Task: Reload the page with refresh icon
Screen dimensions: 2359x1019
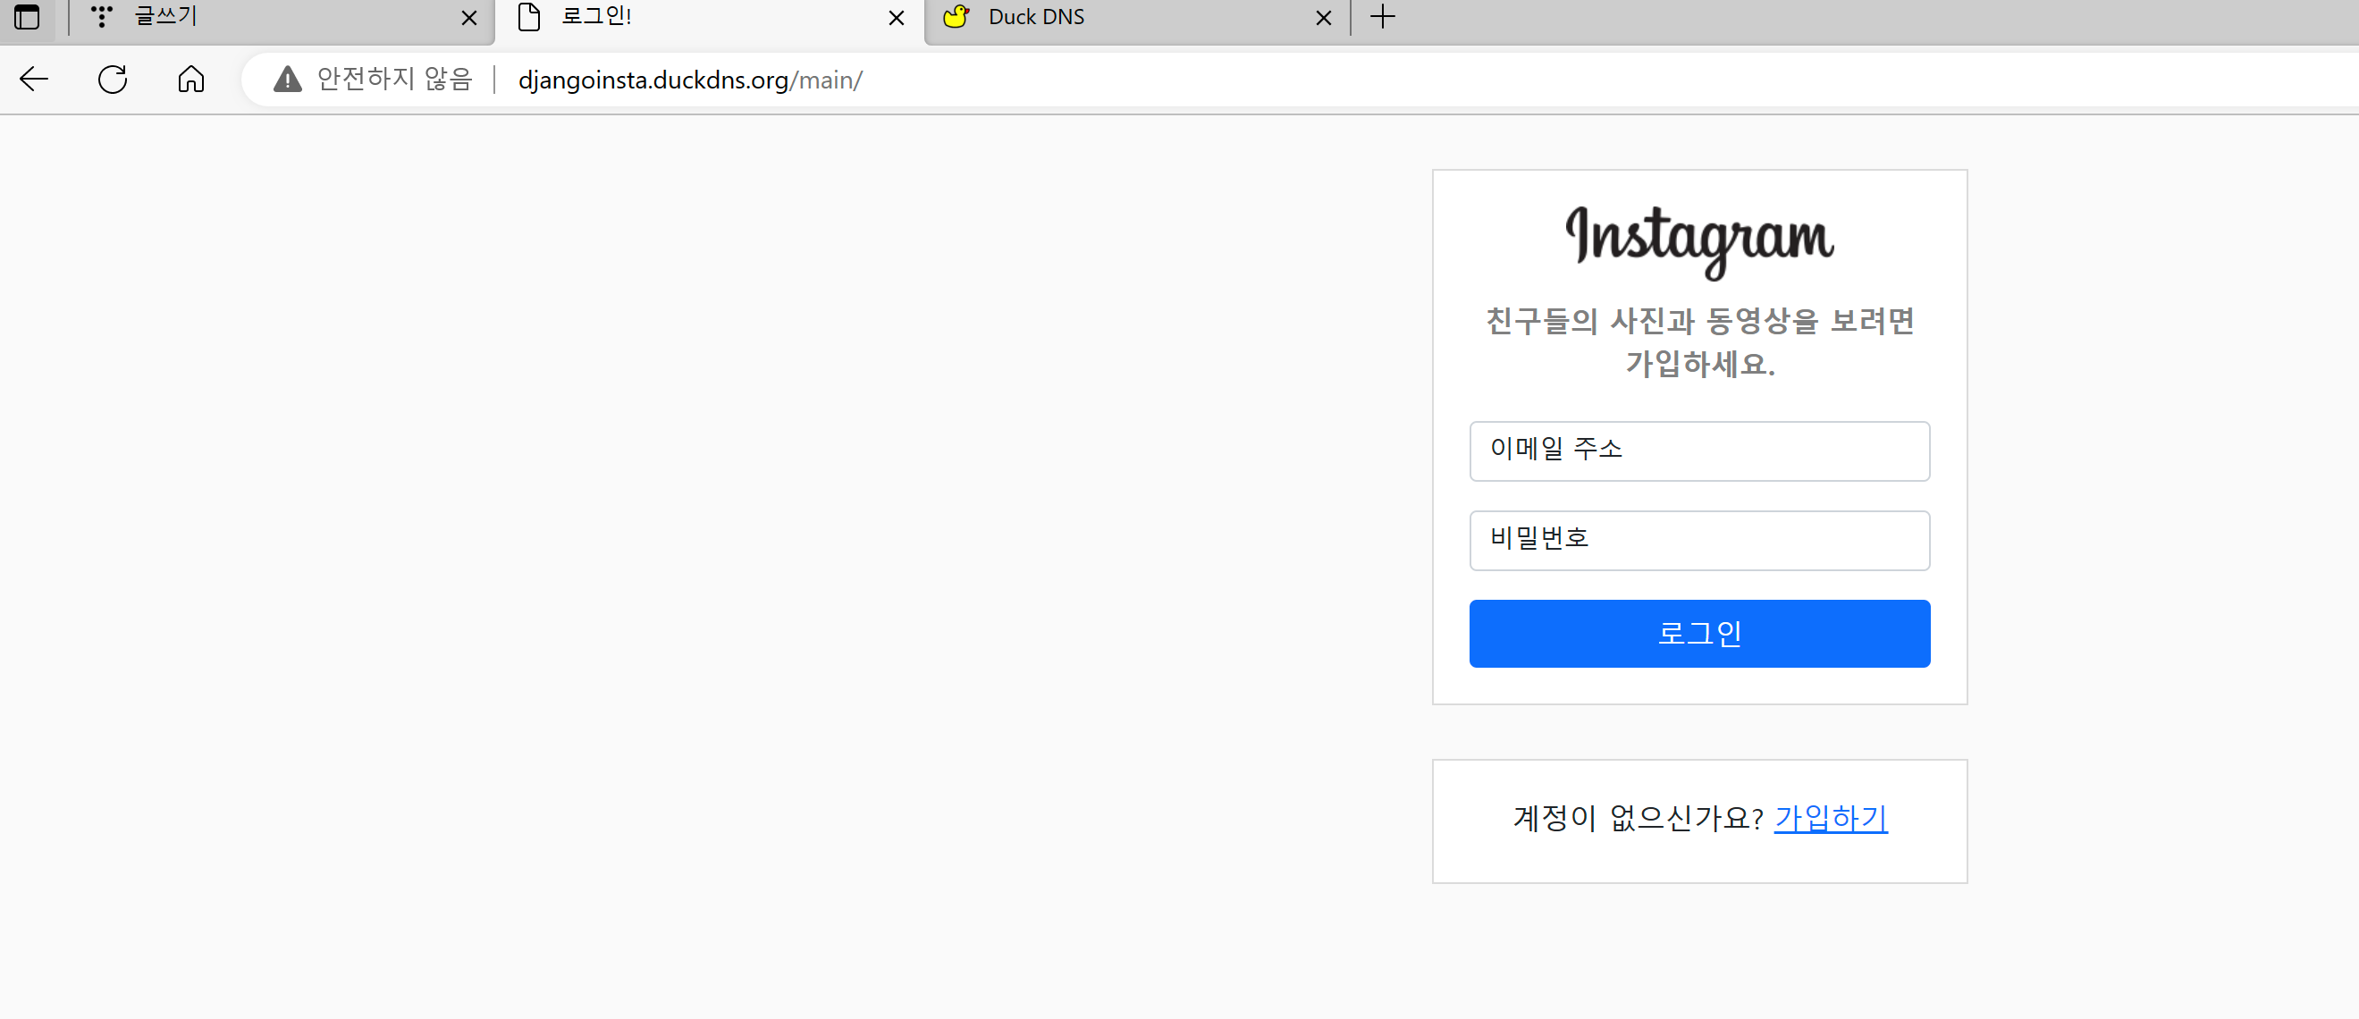Action: tap(113, 80)
